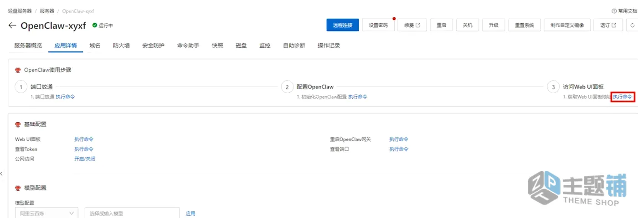Click OpenClaw-xyxf in the breadcrumb

(x=78, y=10)
